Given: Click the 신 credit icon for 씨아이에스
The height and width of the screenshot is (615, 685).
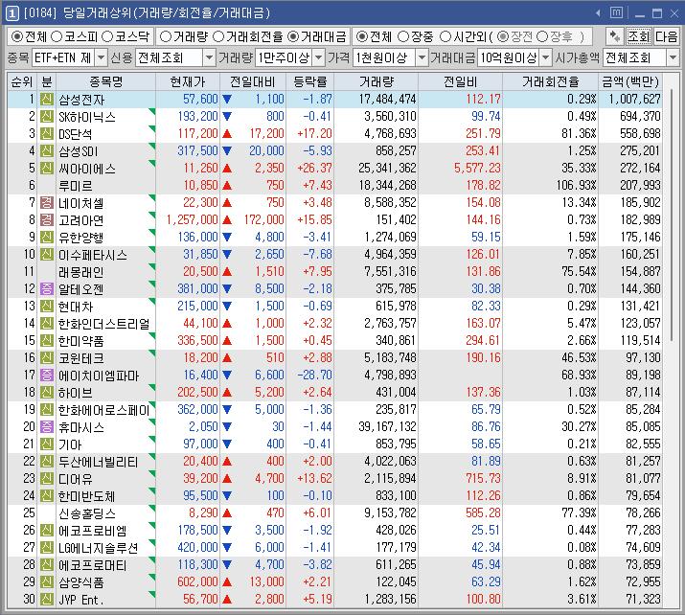Looking at the screenshot, I should click(x=47, y=169).
